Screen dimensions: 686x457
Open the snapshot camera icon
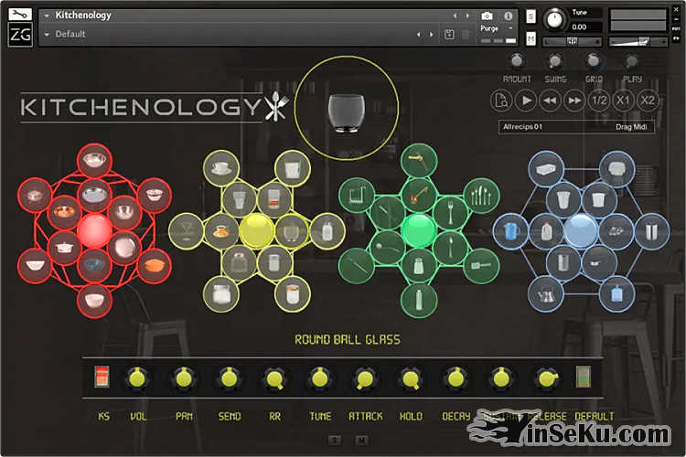pyautogui.click(x=487, y=16)
